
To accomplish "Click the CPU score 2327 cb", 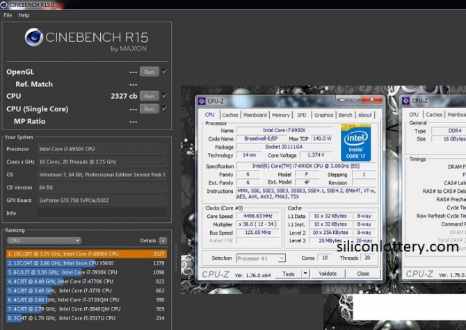I will (x=124, y=96).
